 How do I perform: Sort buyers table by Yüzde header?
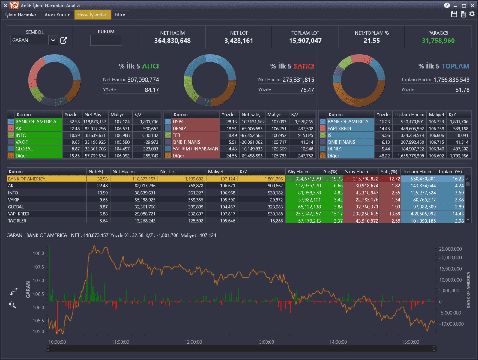pos(72,114)
